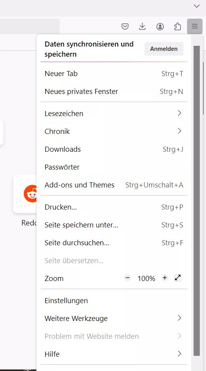Expand the Chronik submenu
This screenshot has height=371, width=206.
[x=114, y=131]
